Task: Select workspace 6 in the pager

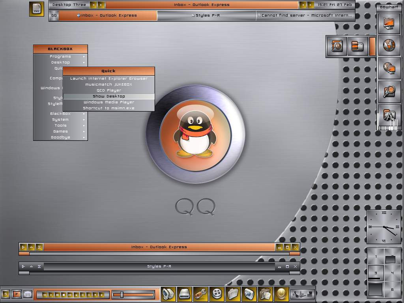Action: [393, 289]
